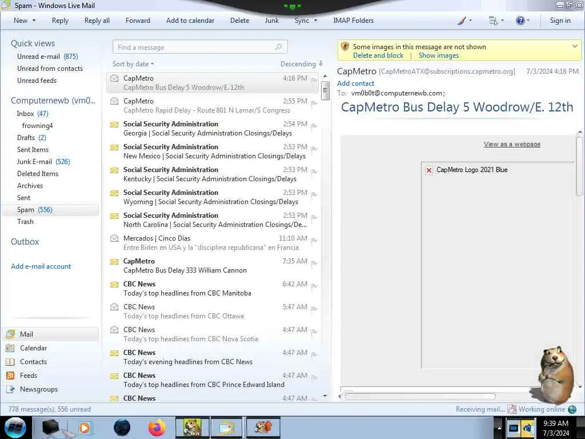Open the Help dropdown arrow

pyautogui.click(x=528, y=21)
